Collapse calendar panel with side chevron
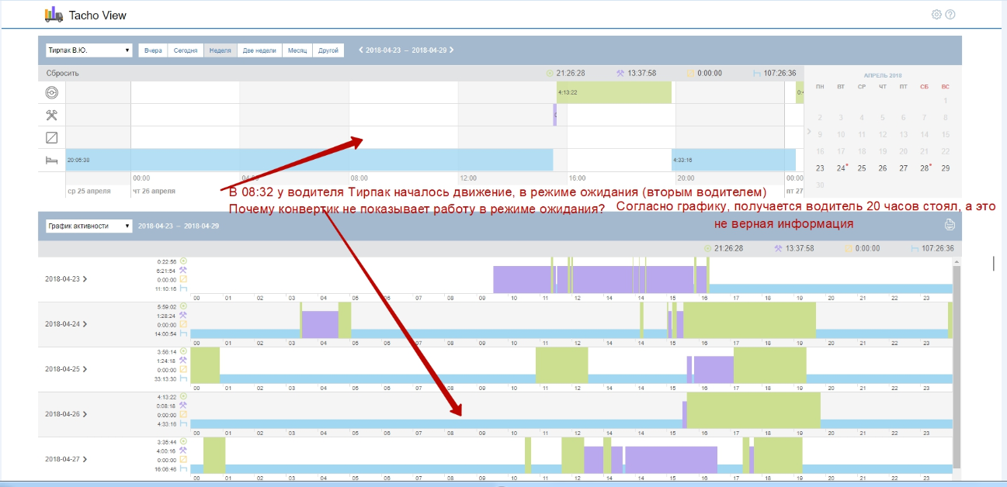This screenshot has width=1007, height=487. tap(808, 132)
